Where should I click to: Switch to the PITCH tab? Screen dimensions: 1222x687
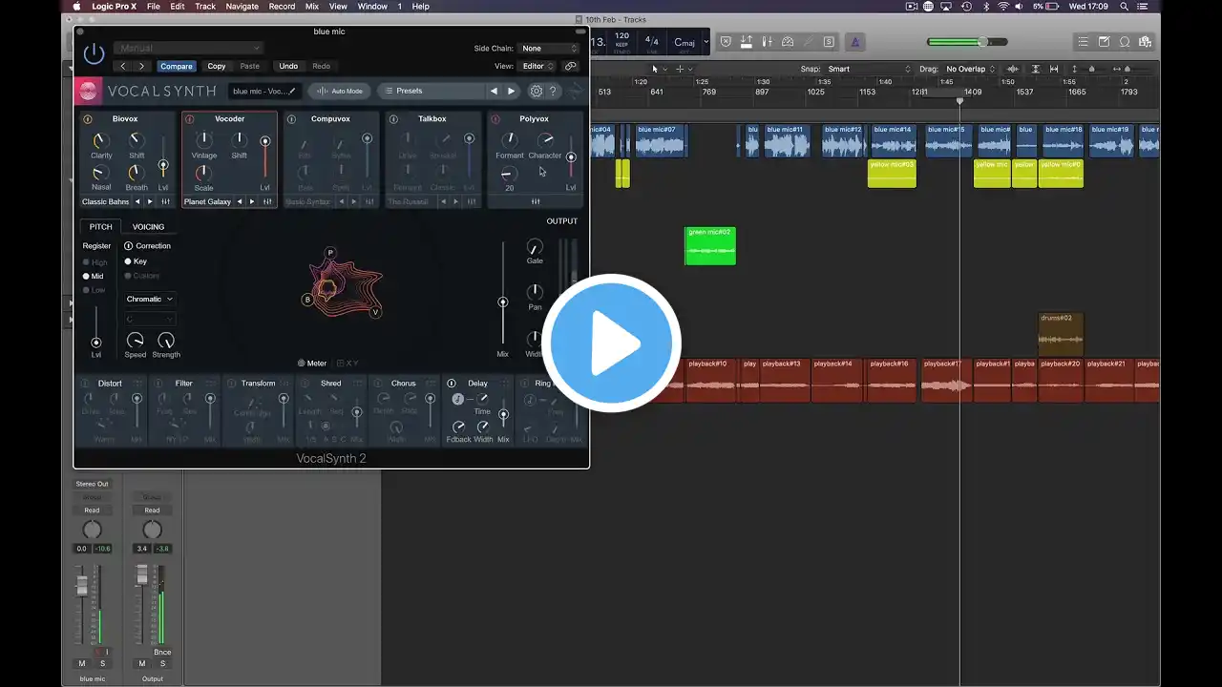pyautogui.click(x=100, y=227)
